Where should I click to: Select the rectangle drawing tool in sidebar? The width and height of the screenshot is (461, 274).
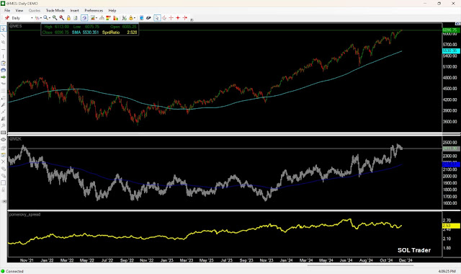pyautogui.click(x=3, y=133)
